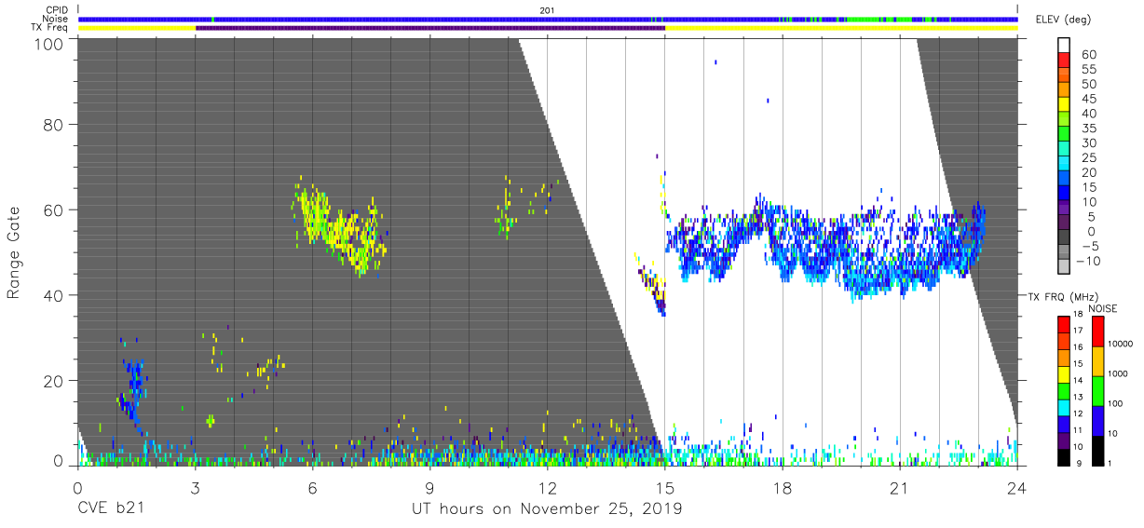Click hour 9 on the time axis
1144x528 pixels.
429,487
